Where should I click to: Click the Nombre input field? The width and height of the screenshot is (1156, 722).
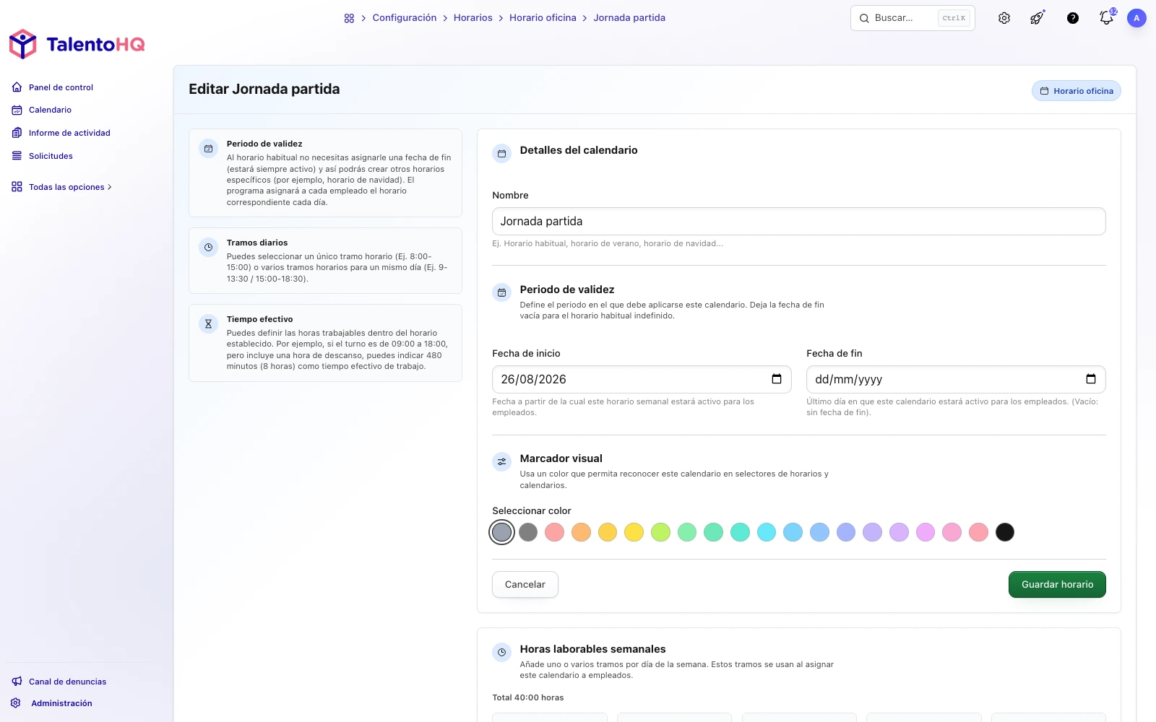click(x=799, y=222)
